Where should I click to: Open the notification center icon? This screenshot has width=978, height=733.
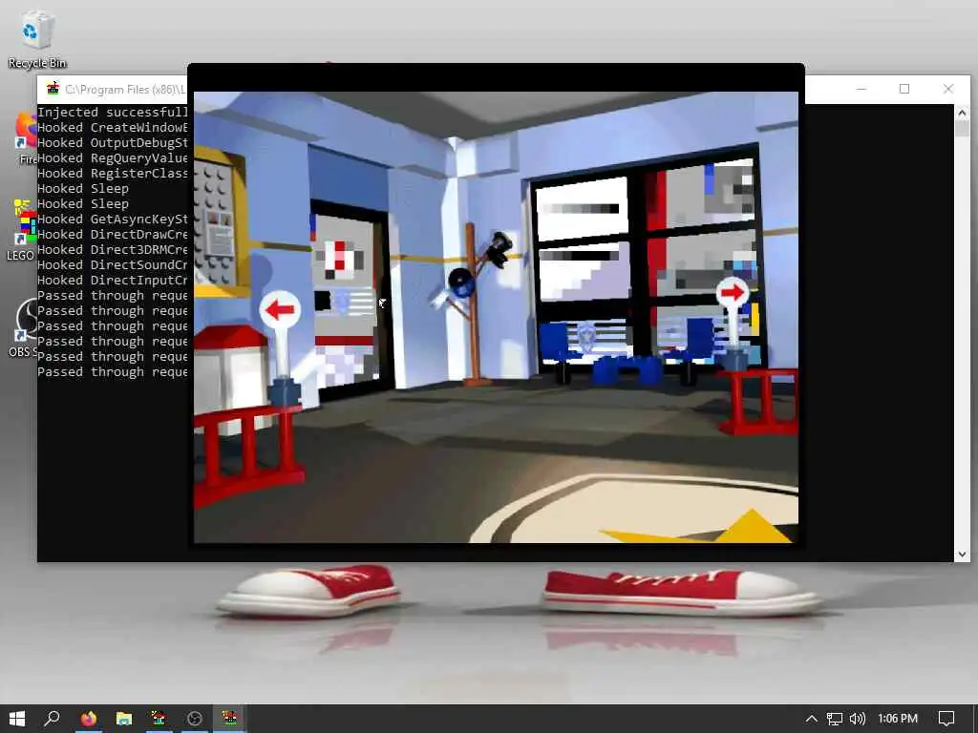pos(946,719)
